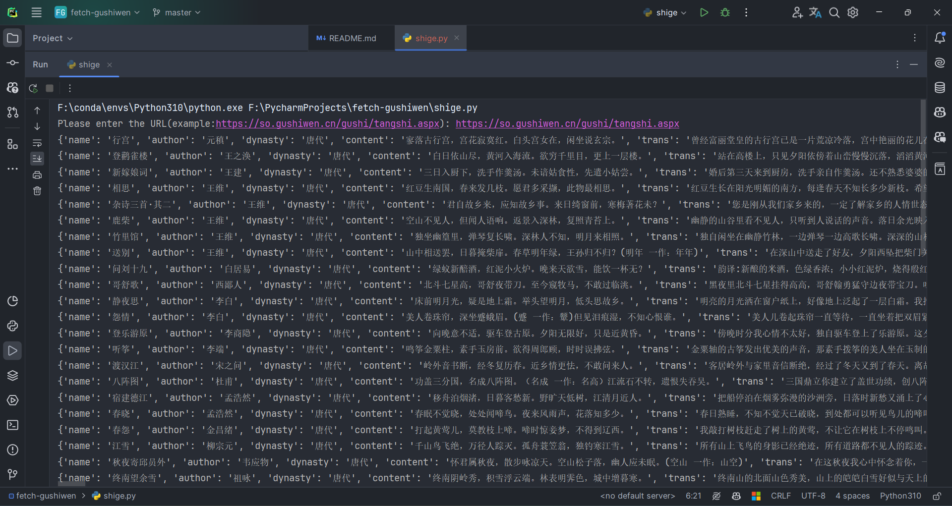Screen dimensions: 952x506
Task: Show more tool windows
Action: coord(13,169)
